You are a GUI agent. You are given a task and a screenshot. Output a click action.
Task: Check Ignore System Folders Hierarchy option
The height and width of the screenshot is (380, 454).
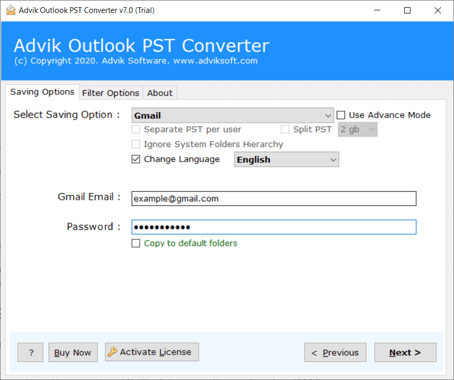click(x=136, y=144)
